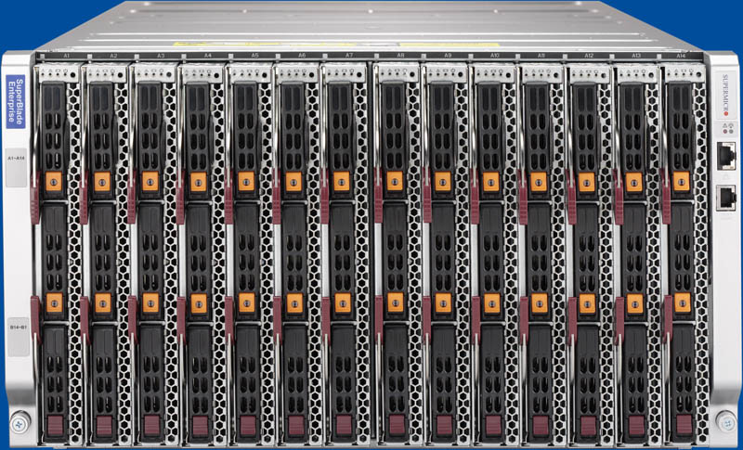Click blade A5 lower orange drive latch
This screenshot has height=450, width=743.
(246, 302)
